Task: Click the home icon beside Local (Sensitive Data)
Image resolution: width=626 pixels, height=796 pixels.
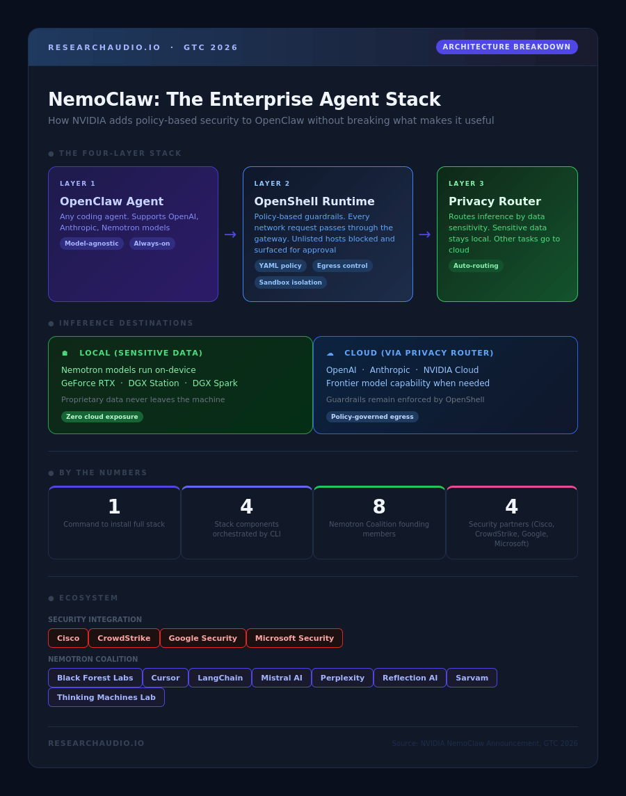Action: coord(65,353)
